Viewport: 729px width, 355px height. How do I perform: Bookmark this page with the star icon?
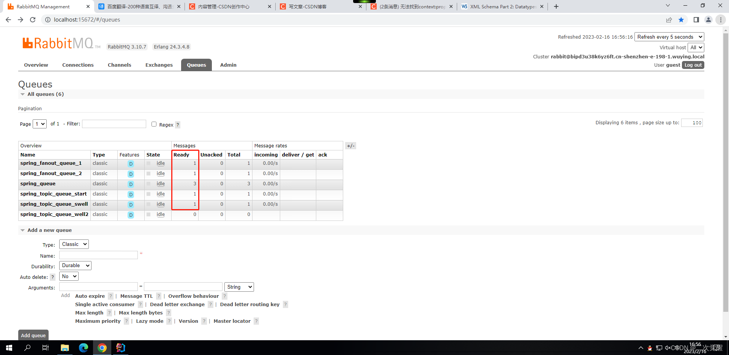(681, 20)
